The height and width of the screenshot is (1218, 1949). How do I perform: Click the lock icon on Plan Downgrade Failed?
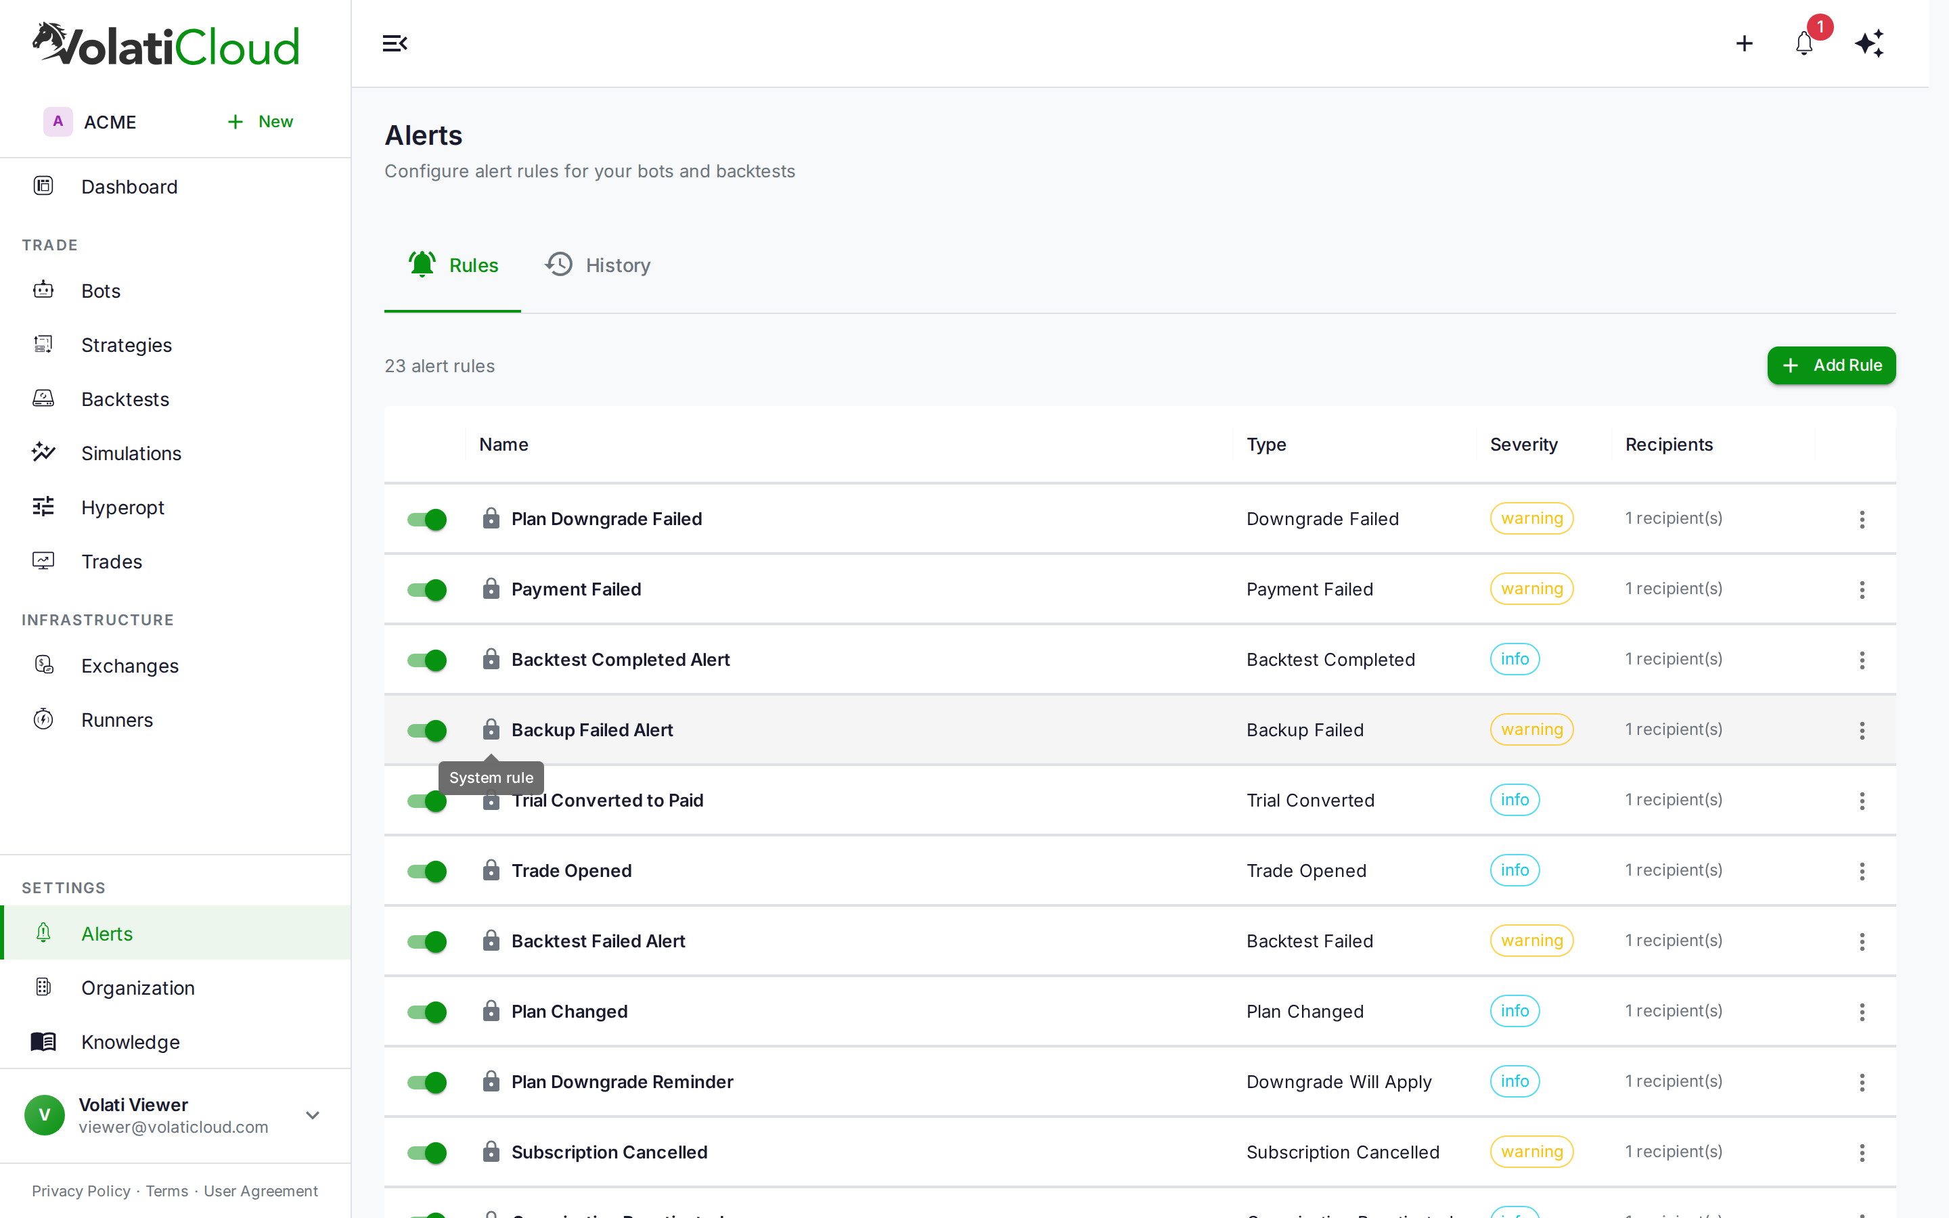tap(491, 518)
